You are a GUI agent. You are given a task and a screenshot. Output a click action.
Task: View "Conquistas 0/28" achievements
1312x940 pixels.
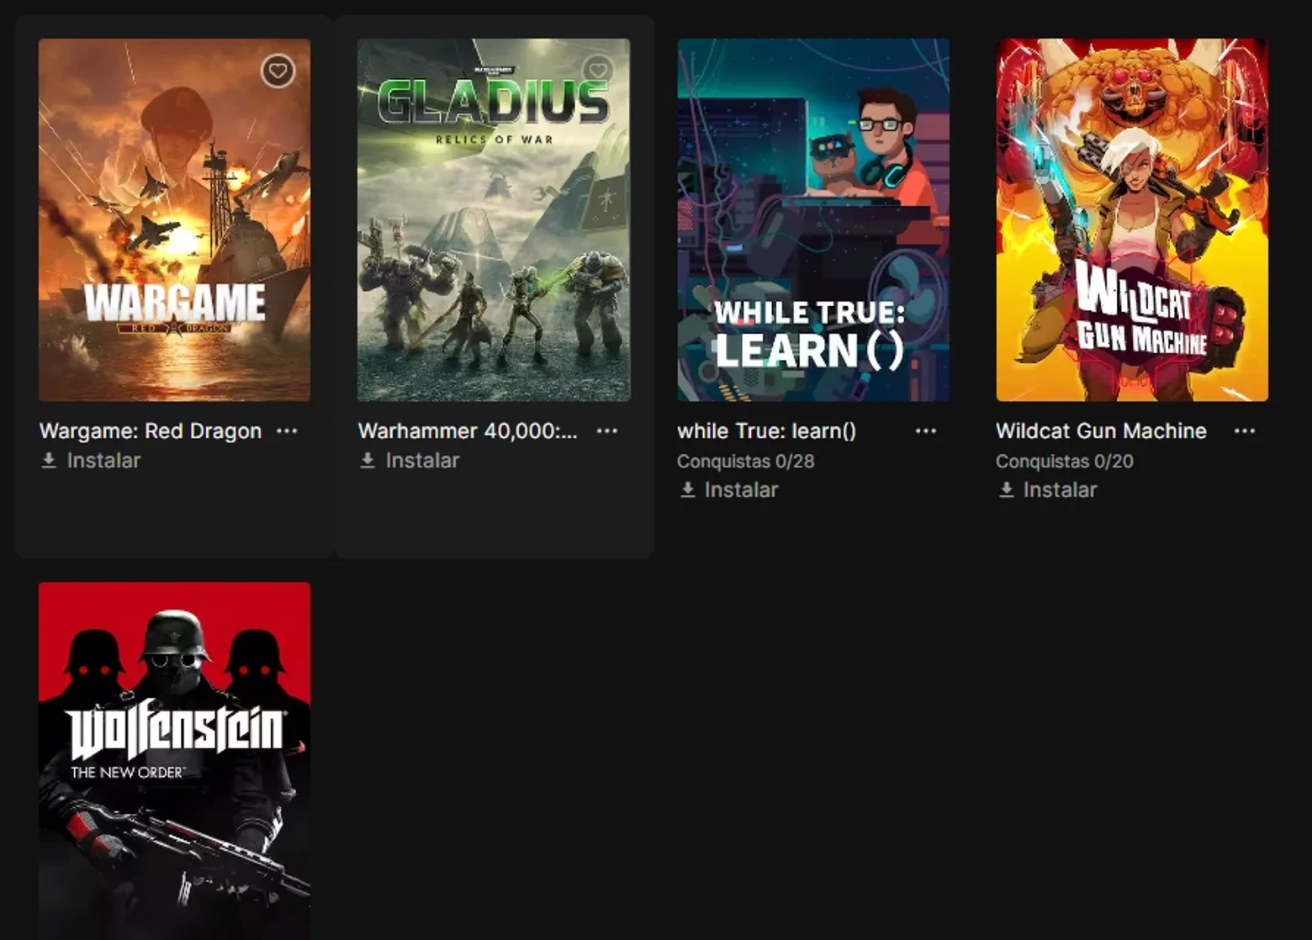pos(745,461)
